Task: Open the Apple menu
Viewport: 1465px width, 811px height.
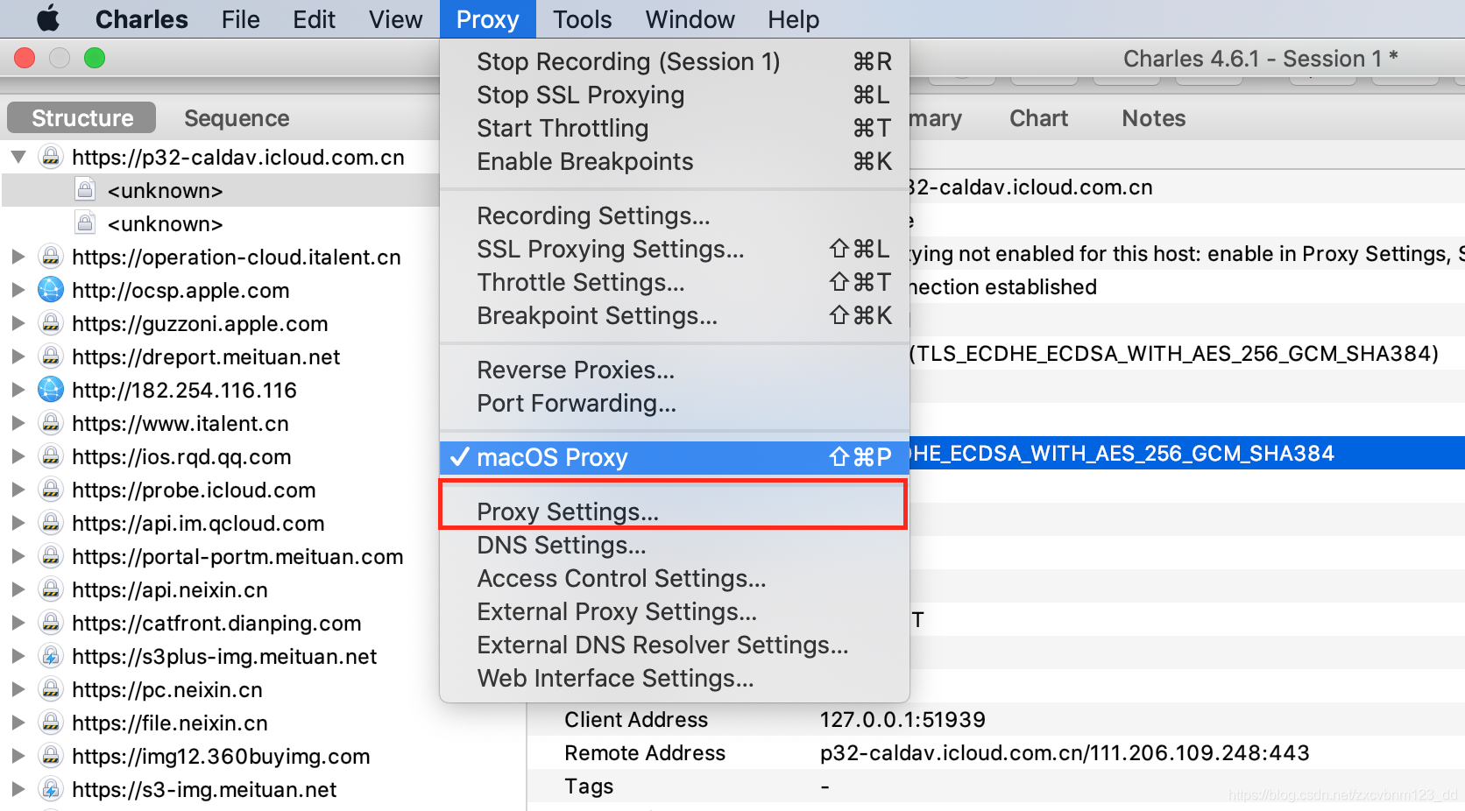Action: (48, 18)
